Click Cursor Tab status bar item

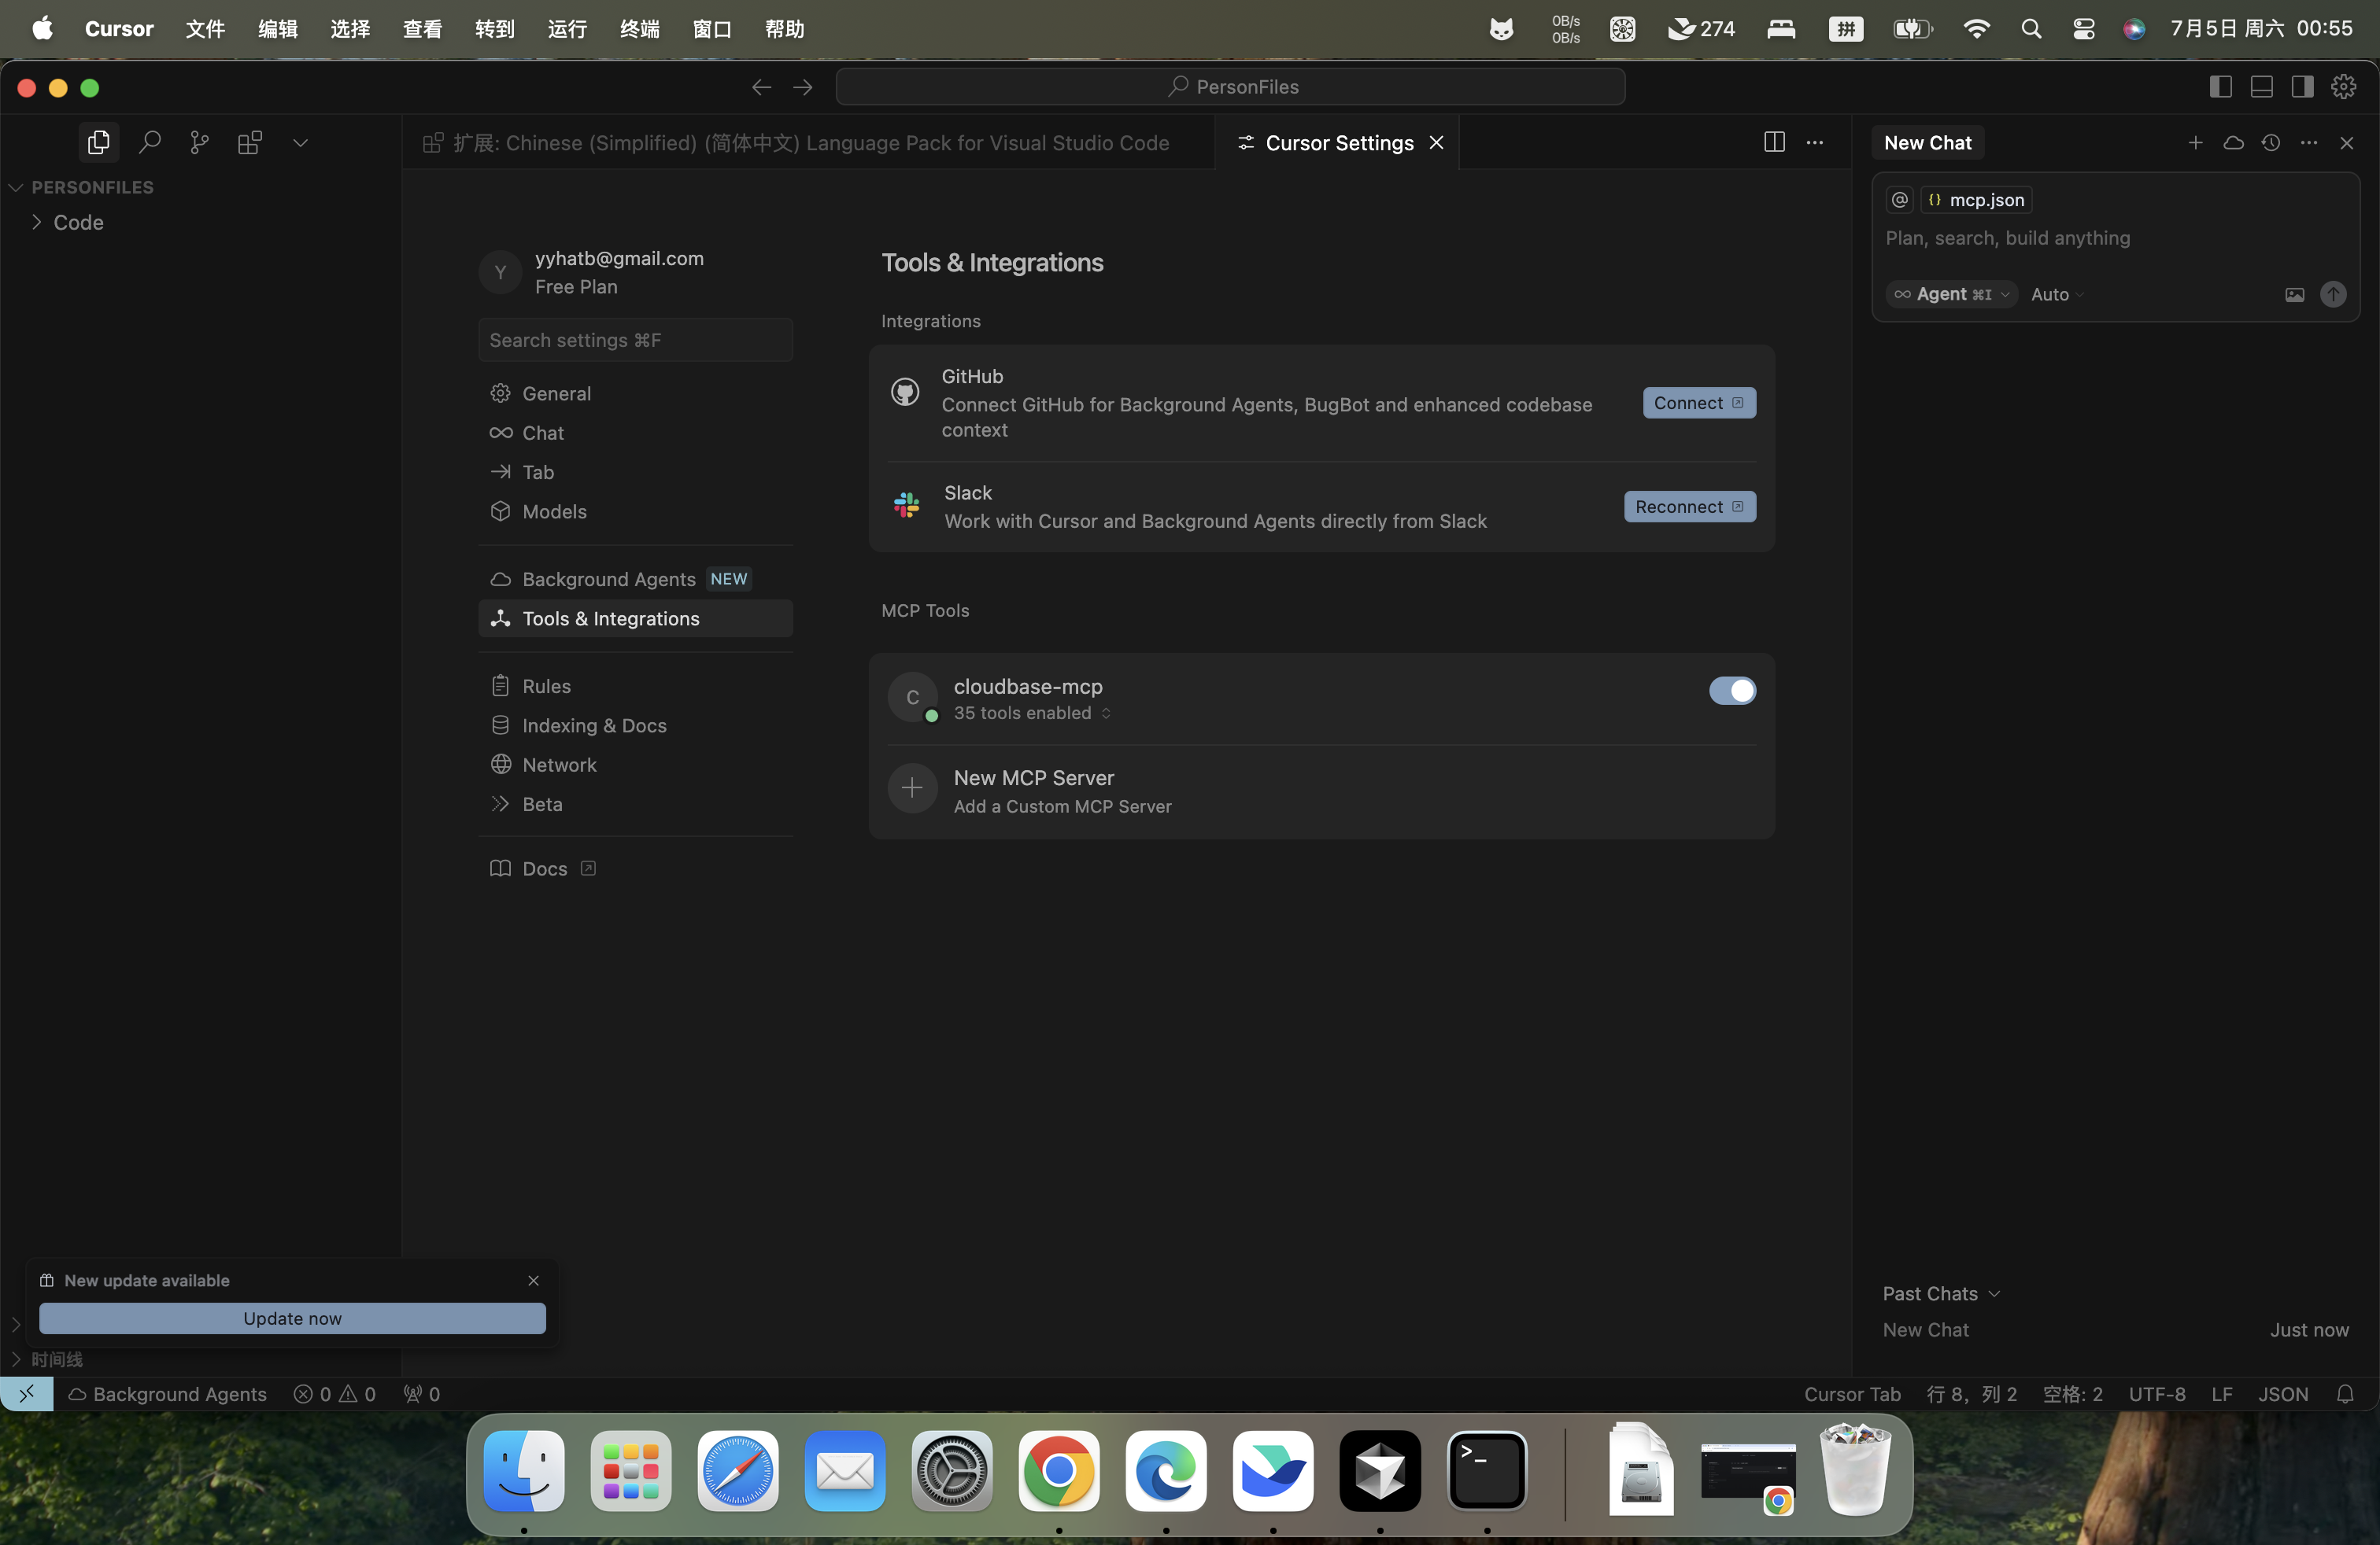click(1852, 1394)
